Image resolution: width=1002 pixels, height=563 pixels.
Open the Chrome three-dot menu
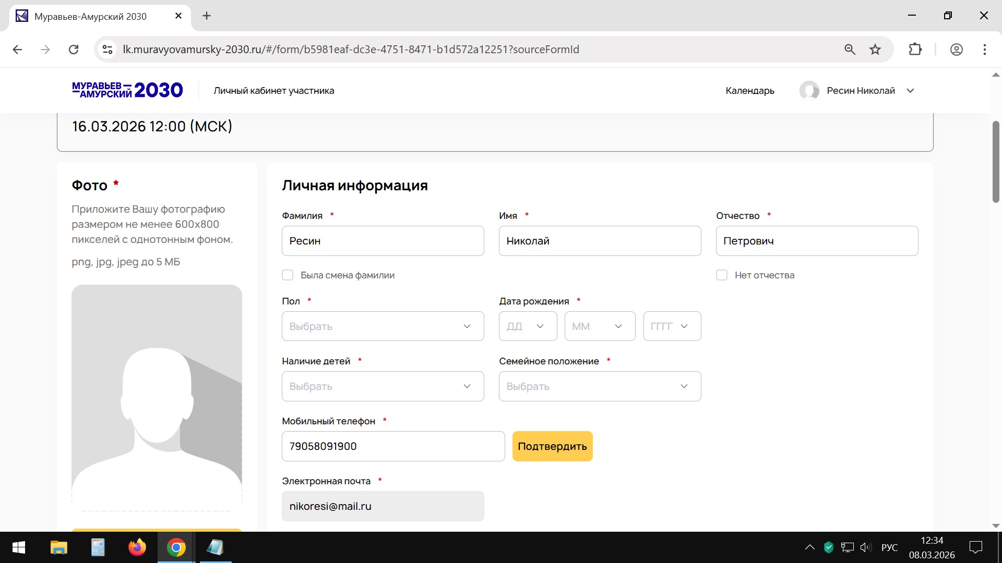click(984, 50)
